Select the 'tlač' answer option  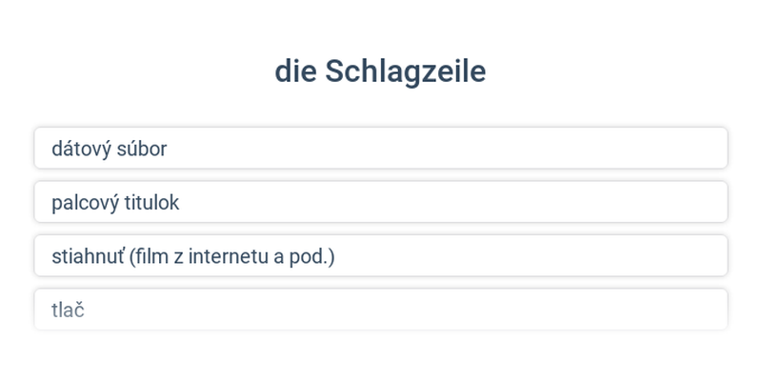[x=380, y=310]
